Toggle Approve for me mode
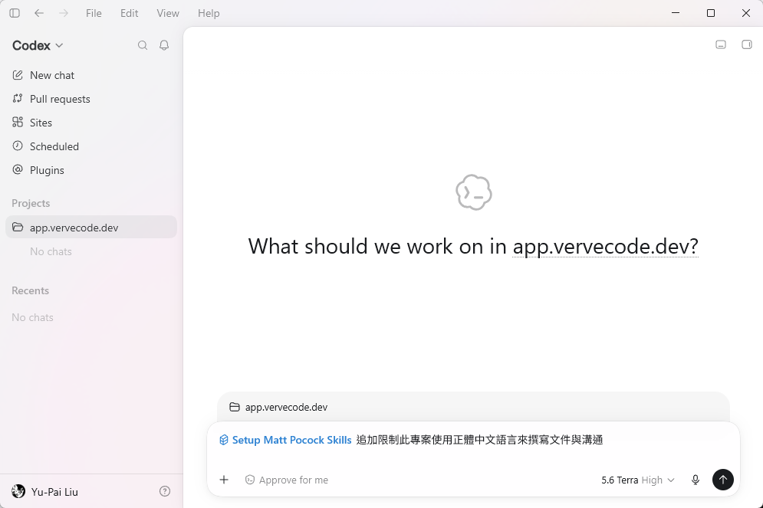Screen dimensions: 763x508 [287, 480]
